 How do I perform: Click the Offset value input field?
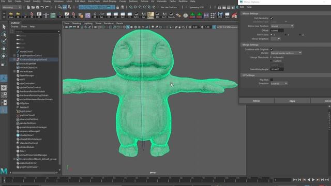pos(277,30)
